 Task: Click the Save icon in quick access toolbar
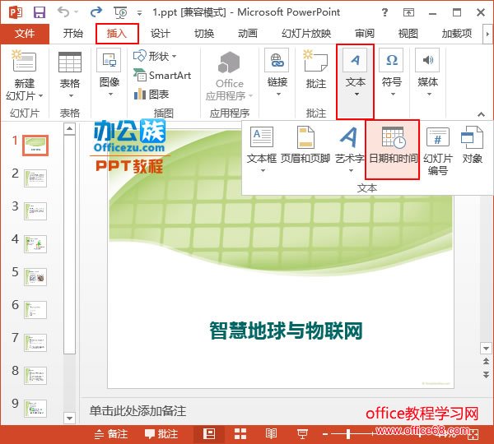40,12
